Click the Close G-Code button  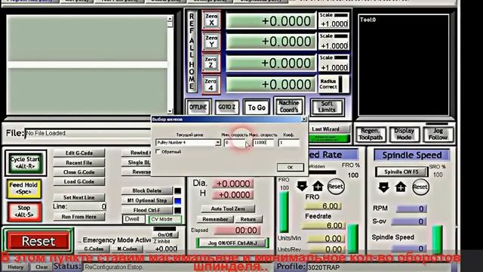click(78, 172)
